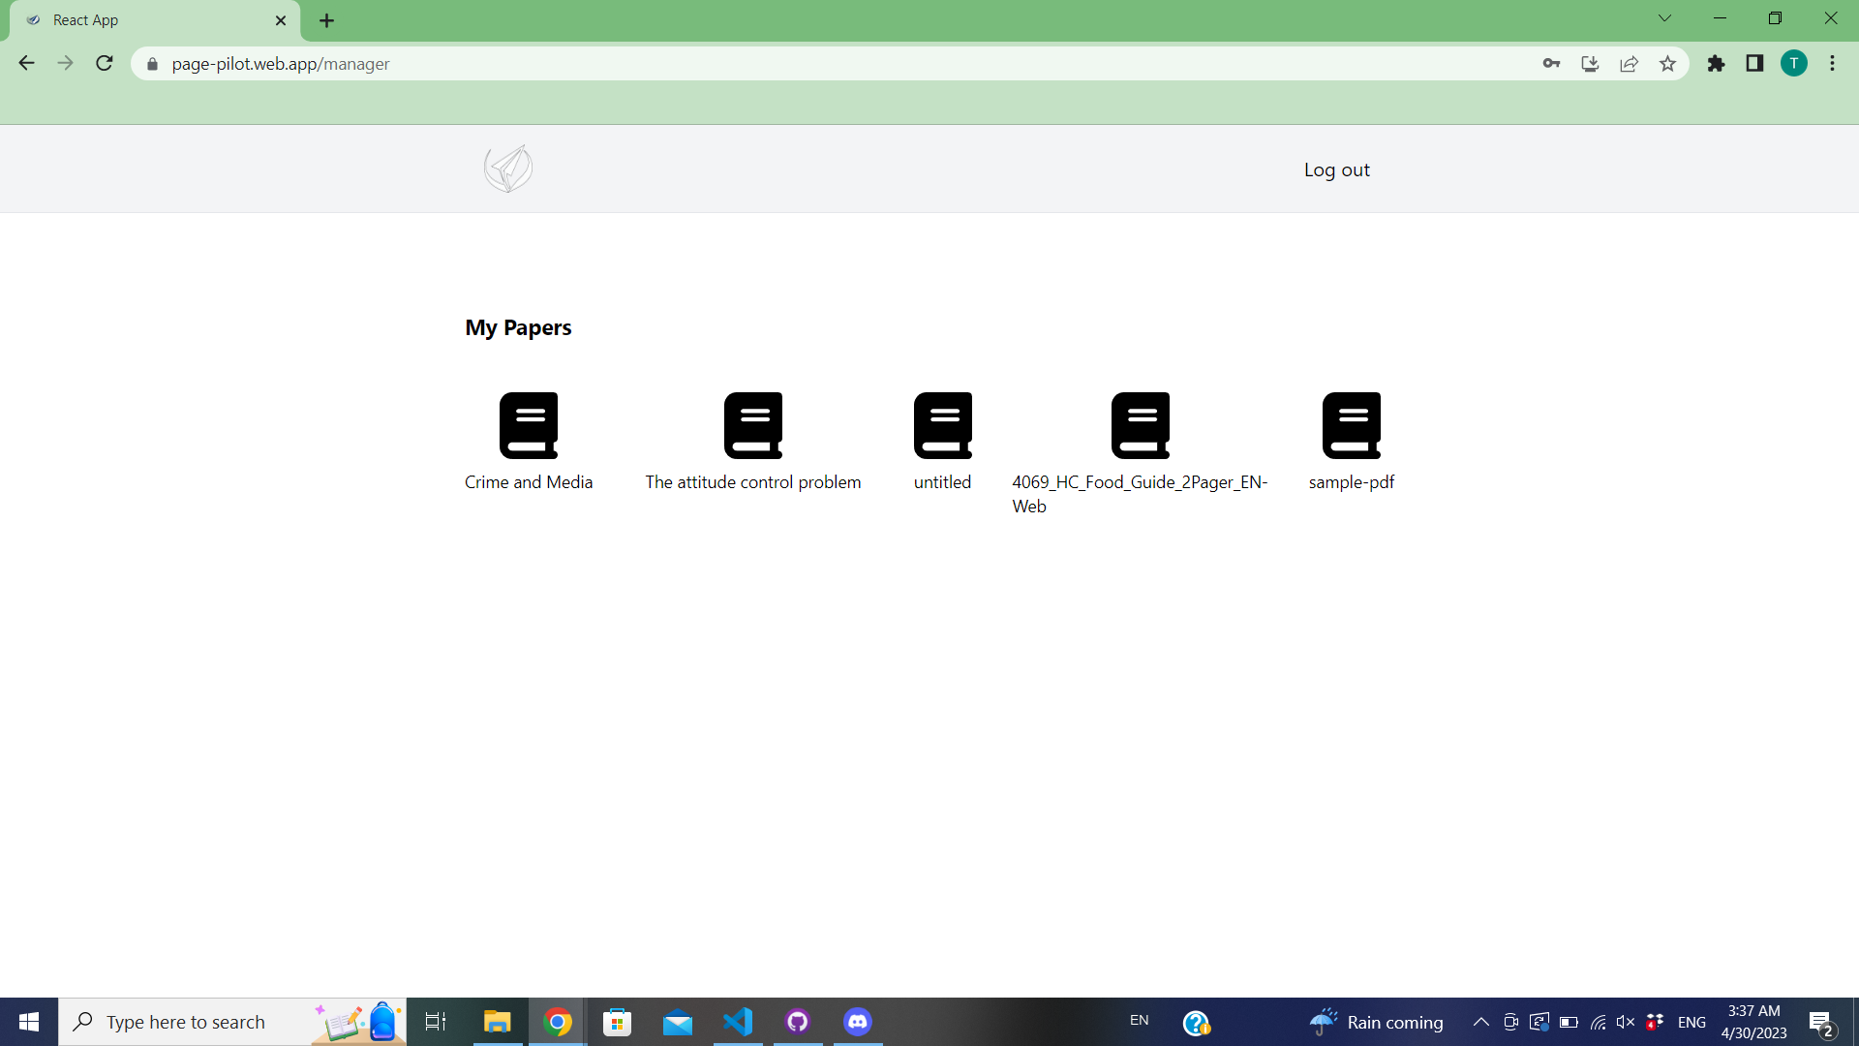The width and height of the screenshot is (1859, 1046).
Task: Open the 4069_HC_Food_Guide paper icon
Action: tap(1141, 425)
